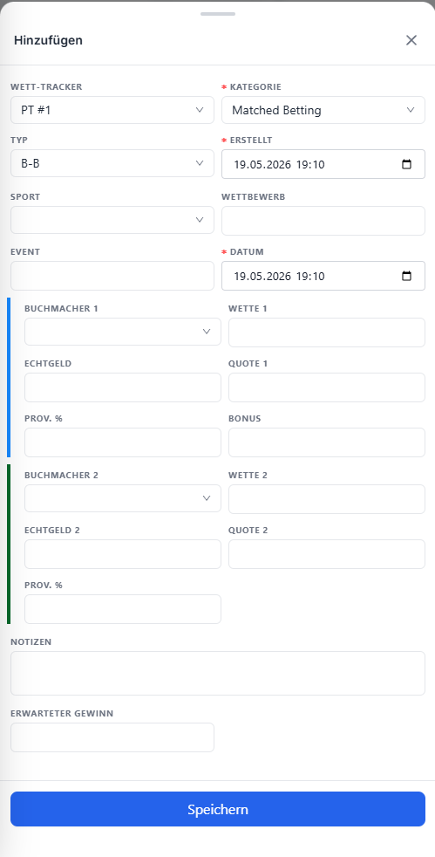Image resolution: width=435 pixels, height=857 pixels.
Task: Select the Wette 1 input field
Action: pos(326,333)
